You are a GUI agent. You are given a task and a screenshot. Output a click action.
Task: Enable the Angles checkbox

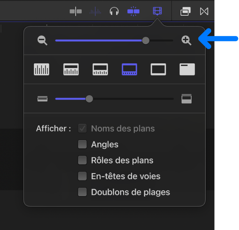click(82, 144)
